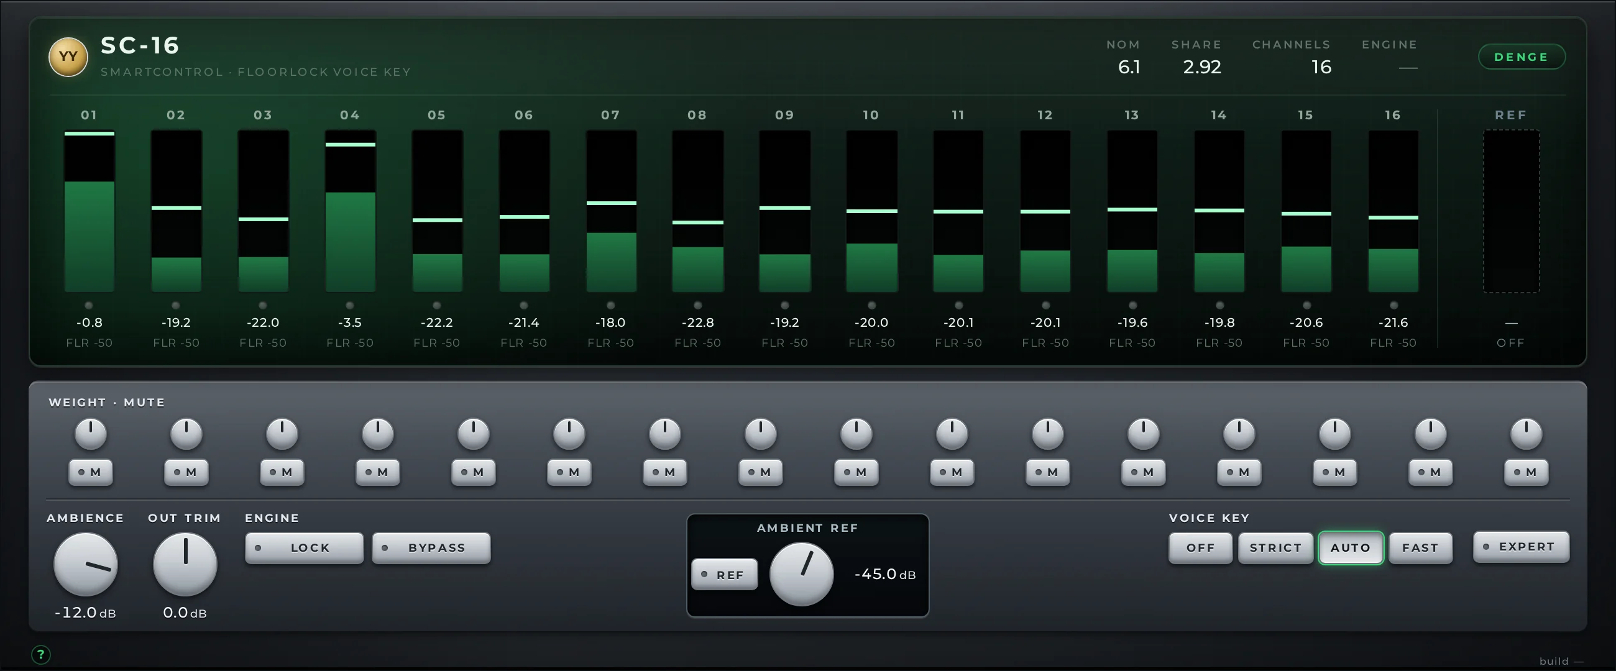Click the channel 01 level meter
1616x671 pixels.
(89, 211)
